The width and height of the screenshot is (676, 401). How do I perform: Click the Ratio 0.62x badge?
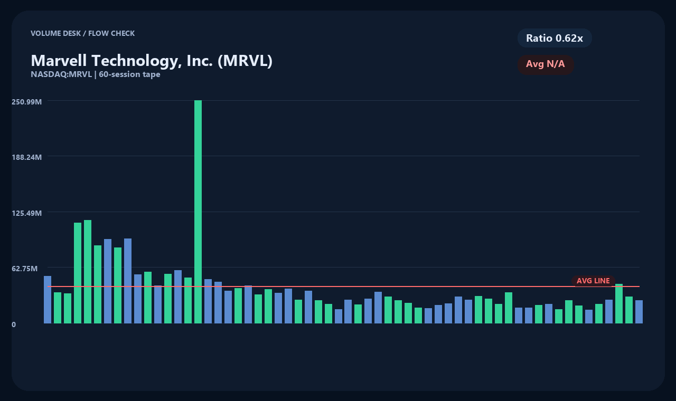tap(555, 38)
